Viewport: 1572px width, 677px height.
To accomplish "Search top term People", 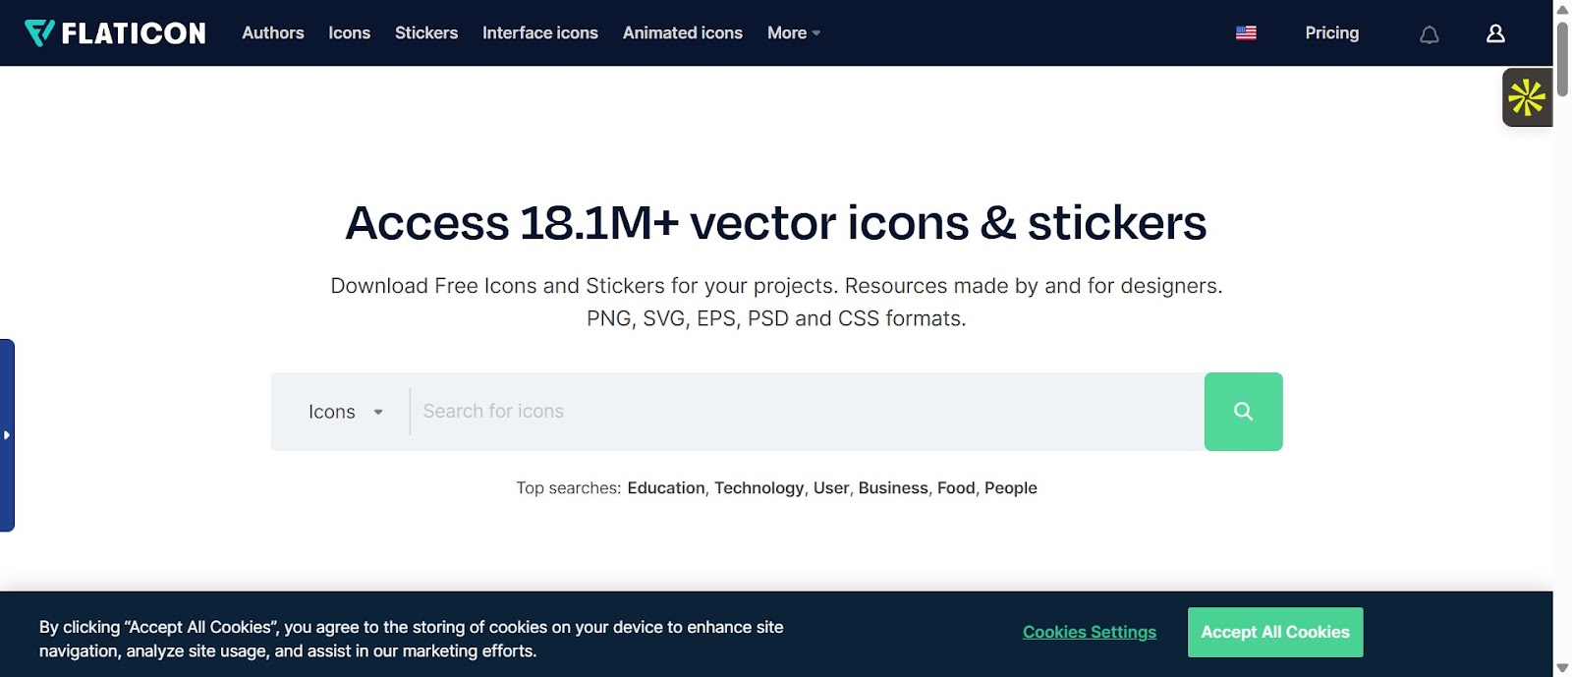I will (1011, 487).
